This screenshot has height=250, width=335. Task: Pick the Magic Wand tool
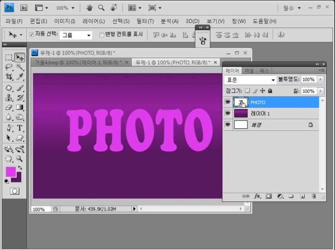coord(20,67)
